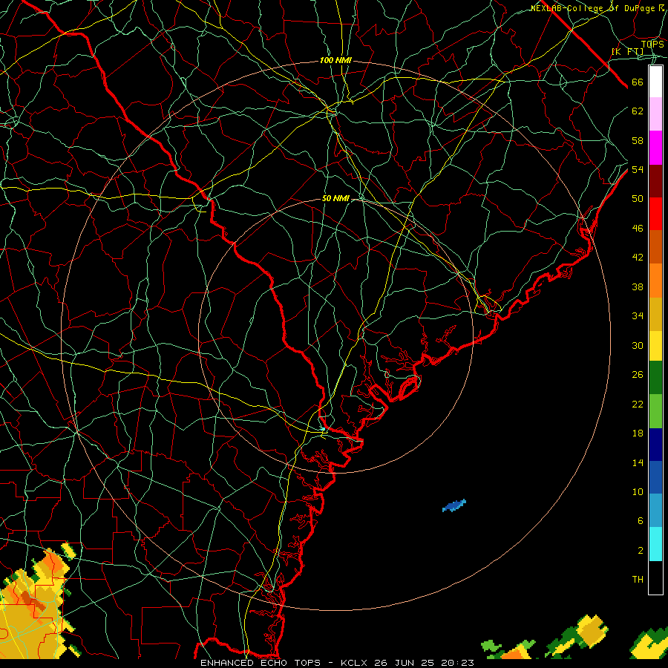Viewport: 668px width, 668px height.
Task: Choose the burnt orange legend swatch
Action: (x=655, y=247)
